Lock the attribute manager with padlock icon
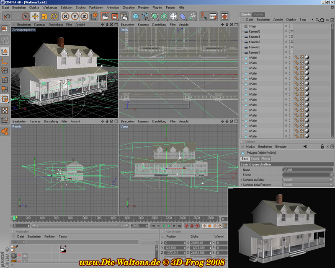The width and height of the screenshot is (335, 268). pyautogui.click(x=322, y=147)
